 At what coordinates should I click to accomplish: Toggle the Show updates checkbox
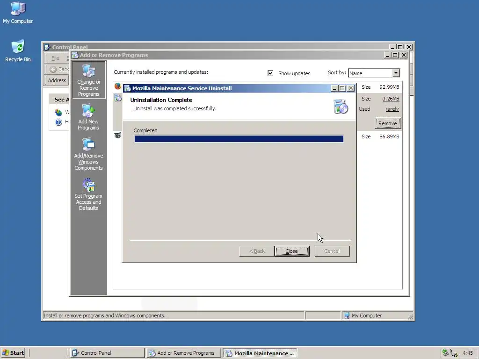click(x=270, y=73)
